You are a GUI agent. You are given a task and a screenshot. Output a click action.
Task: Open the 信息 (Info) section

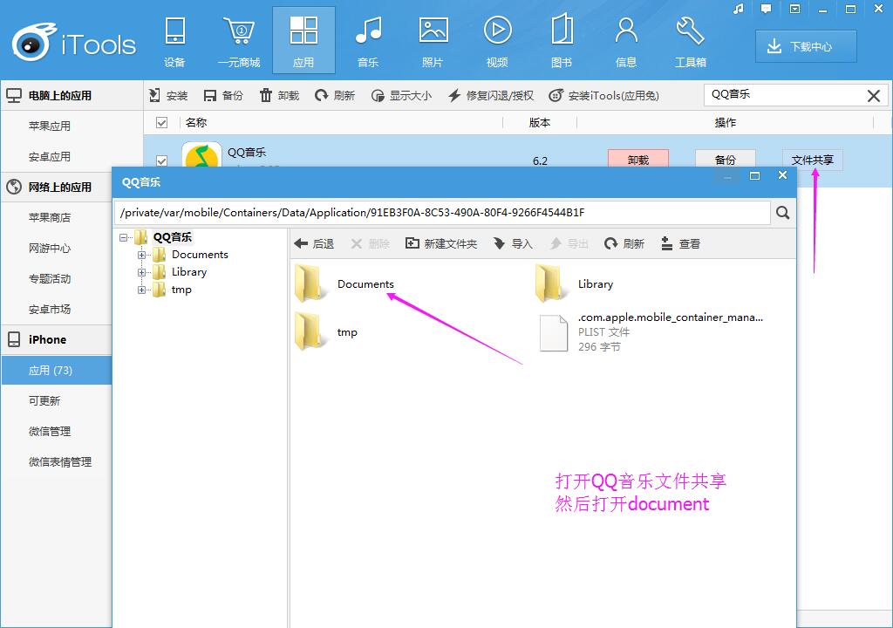(x=626, y=41)
